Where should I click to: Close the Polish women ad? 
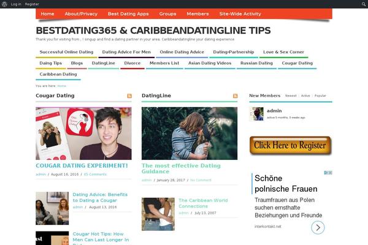point(330,173)
